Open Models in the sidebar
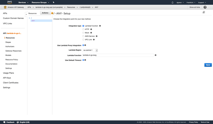 tap(8, 55)
